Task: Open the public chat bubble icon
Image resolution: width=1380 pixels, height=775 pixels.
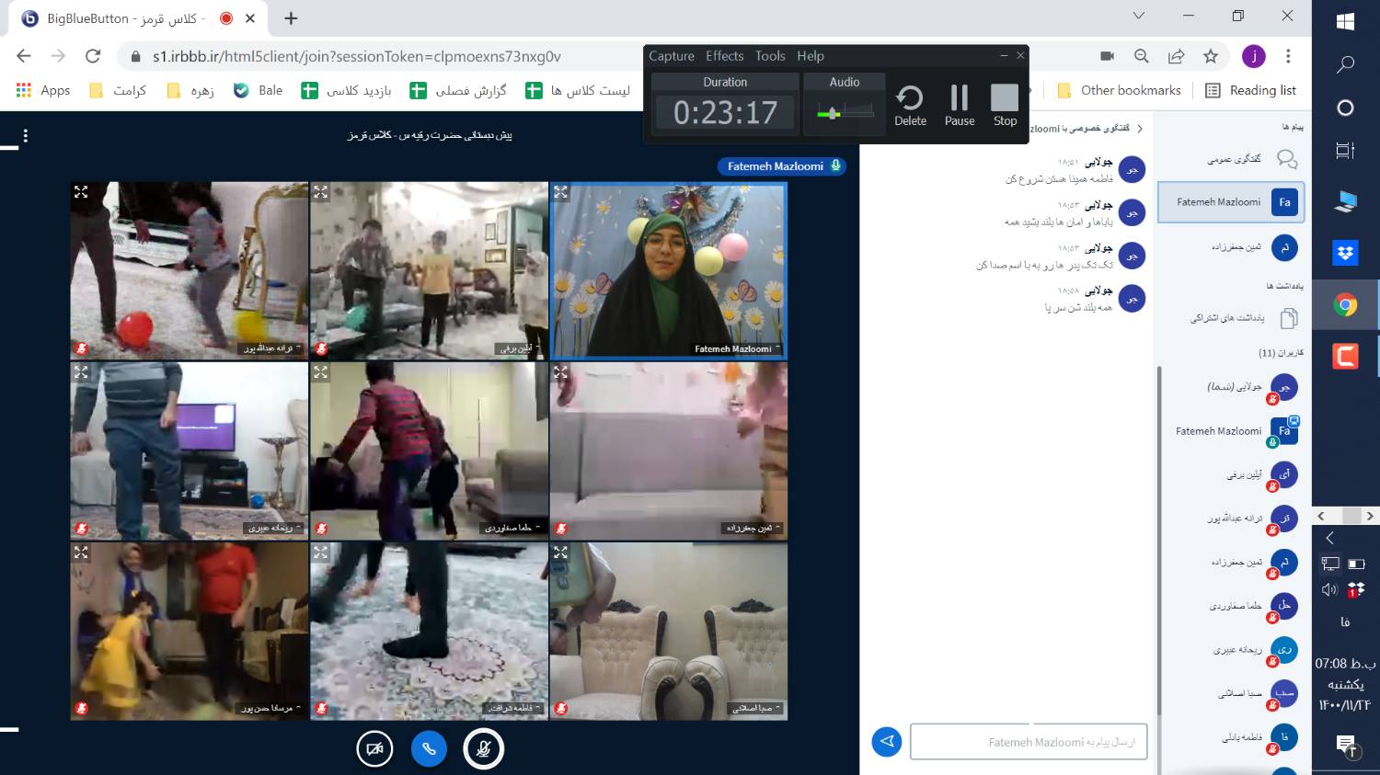Action: pyautogui.click(x=1287, y=159)
